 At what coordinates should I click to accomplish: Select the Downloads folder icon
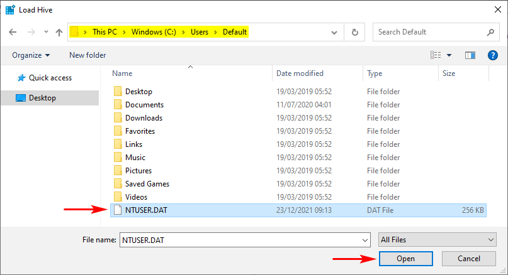118,118
